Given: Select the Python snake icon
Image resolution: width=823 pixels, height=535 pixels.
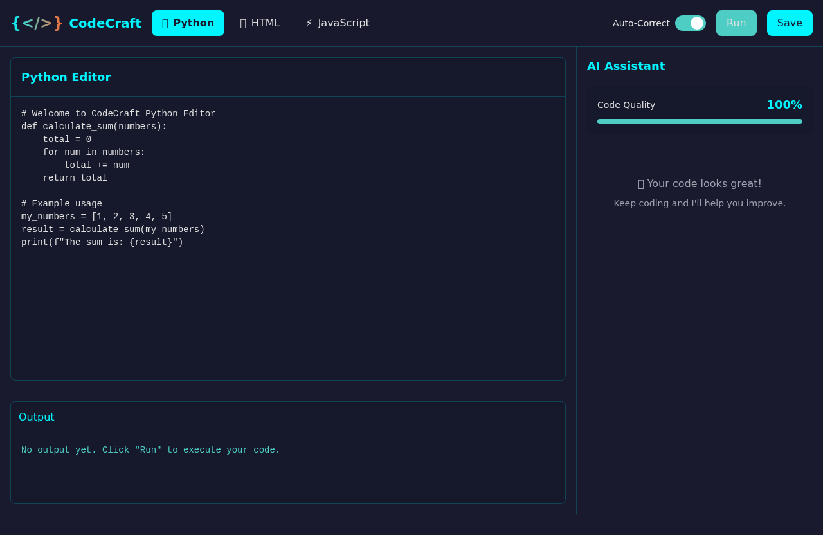Looking at the screenshot, I should click(165, 23).
